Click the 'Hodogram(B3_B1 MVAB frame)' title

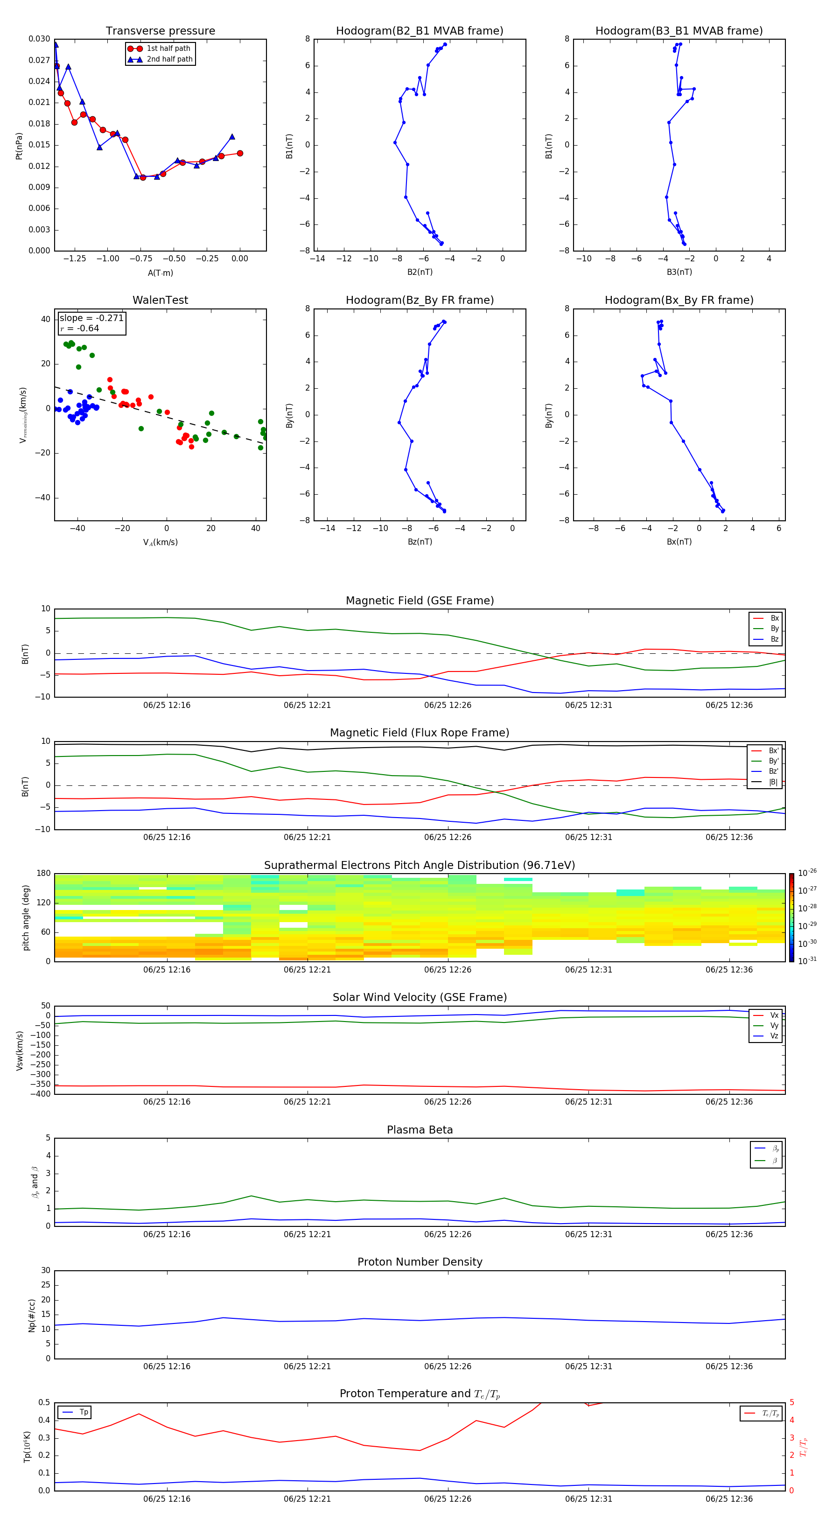click(679, 31)
